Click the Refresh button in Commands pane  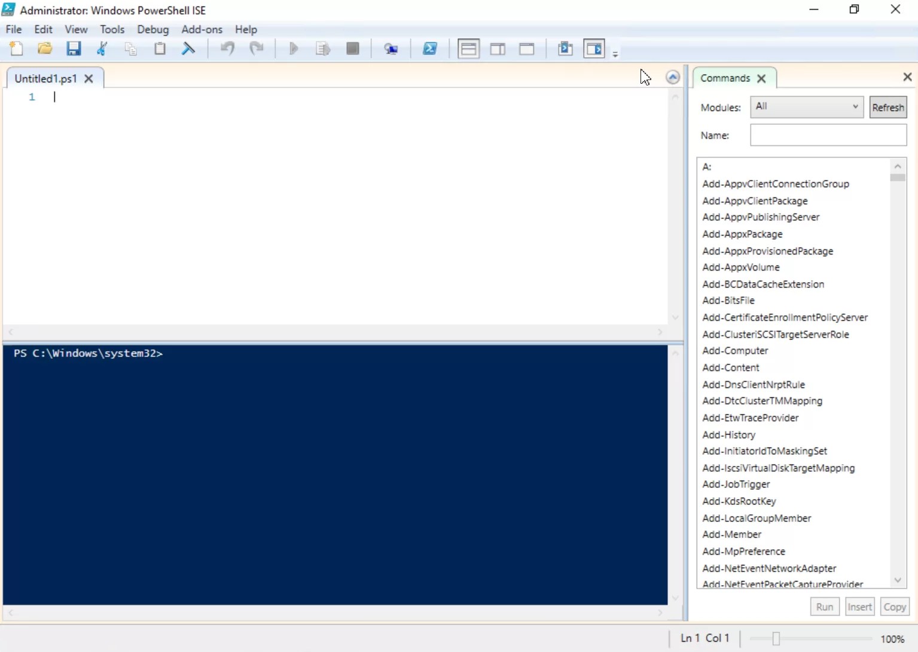click(x=887, y=107)
